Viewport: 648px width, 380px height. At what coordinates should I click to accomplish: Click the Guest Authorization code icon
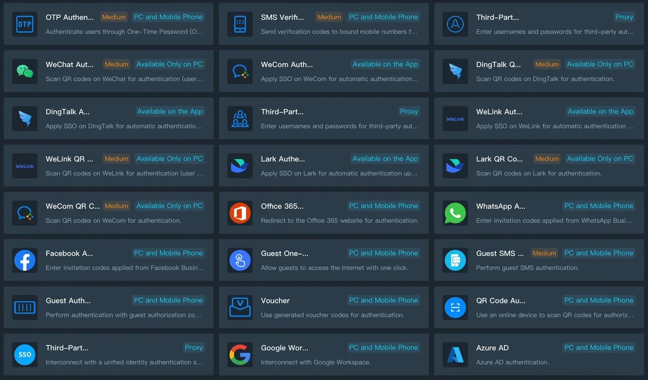[25, 308]
